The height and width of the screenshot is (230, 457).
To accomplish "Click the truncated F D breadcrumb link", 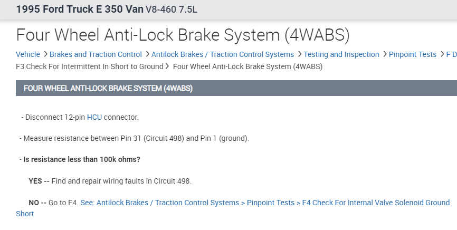I will pos(451,54).
